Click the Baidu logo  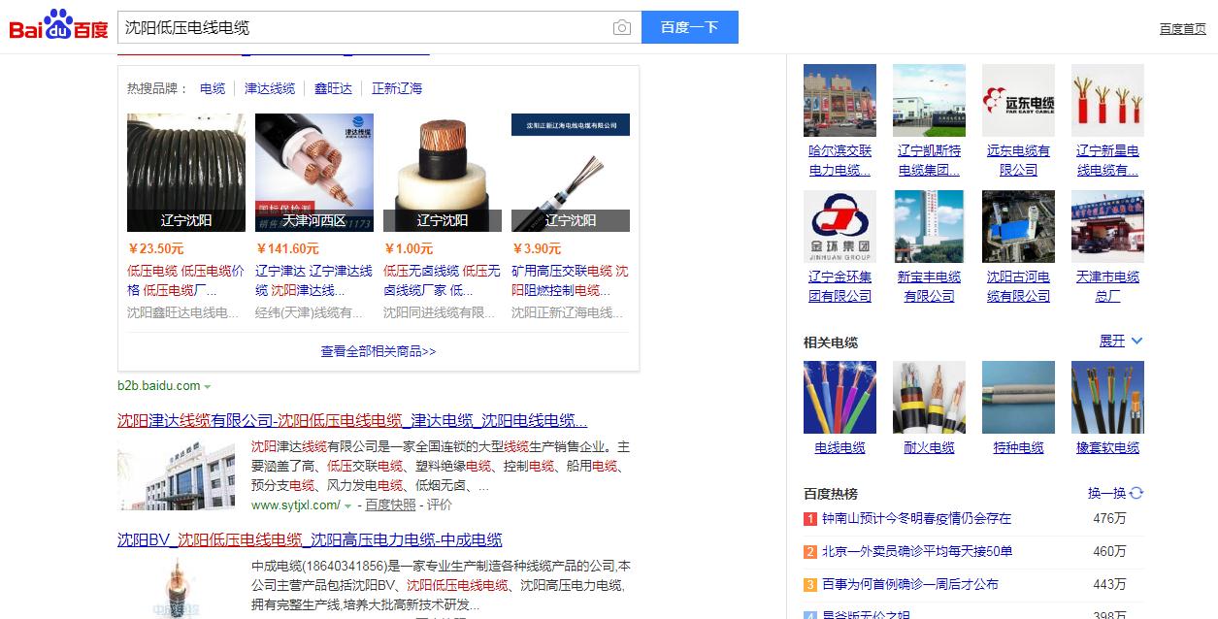[58, 25]
